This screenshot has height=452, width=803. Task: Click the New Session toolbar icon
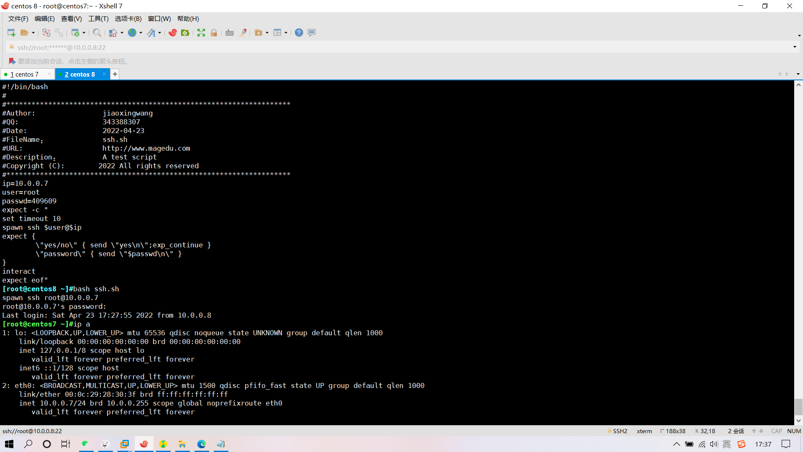pyautogui.click(x=11, y=33)
